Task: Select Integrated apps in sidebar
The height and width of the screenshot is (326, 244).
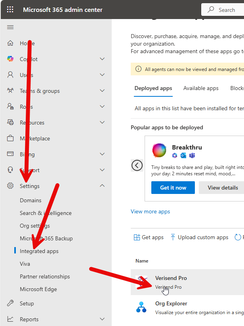Action: tap(39, 251)
